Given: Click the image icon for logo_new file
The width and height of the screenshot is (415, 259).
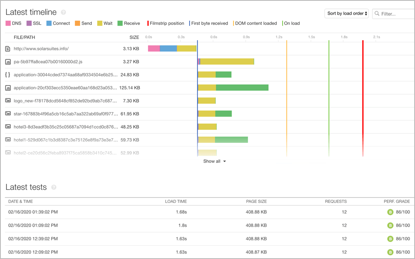Looking at the screenshot, I should [7, 100].
